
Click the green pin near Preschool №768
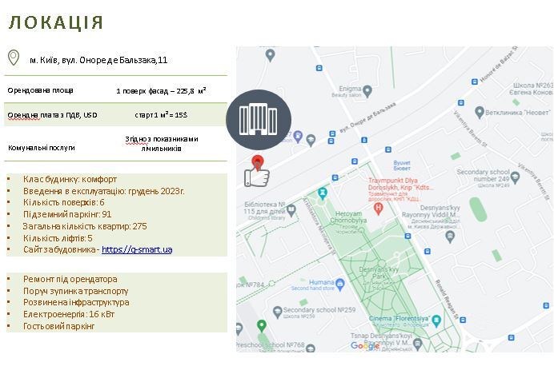coord(262,325)
